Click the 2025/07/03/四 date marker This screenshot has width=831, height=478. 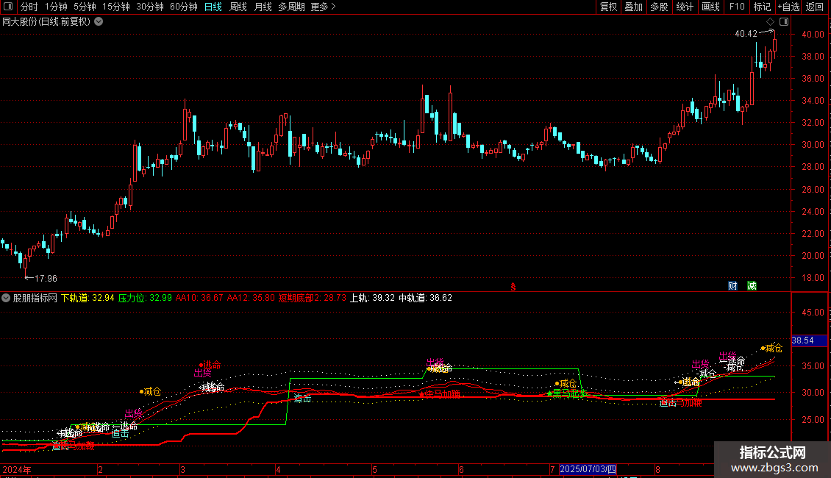[x=588, y=469]
